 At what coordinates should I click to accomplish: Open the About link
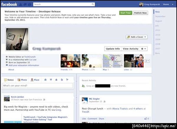pyautogui.click(x=11, y=70)
